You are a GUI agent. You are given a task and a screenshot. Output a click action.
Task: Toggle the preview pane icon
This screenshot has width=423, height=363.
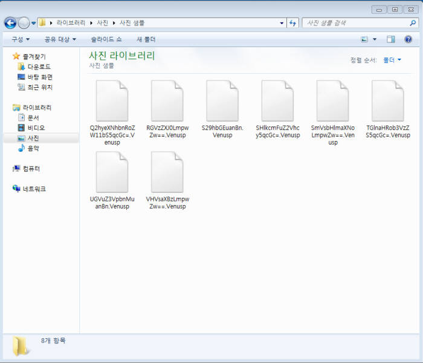tap(391, 39)
